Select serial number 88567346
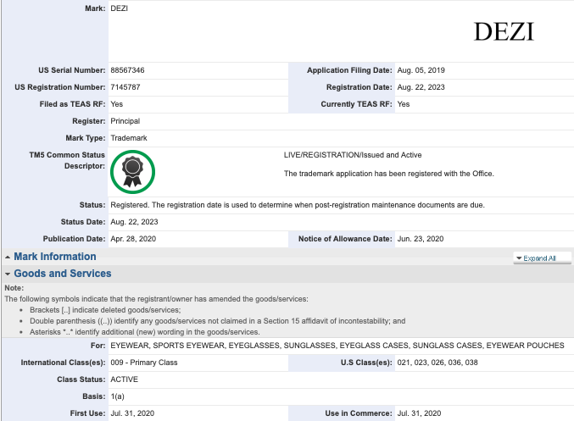 click(x=127, y=70)
